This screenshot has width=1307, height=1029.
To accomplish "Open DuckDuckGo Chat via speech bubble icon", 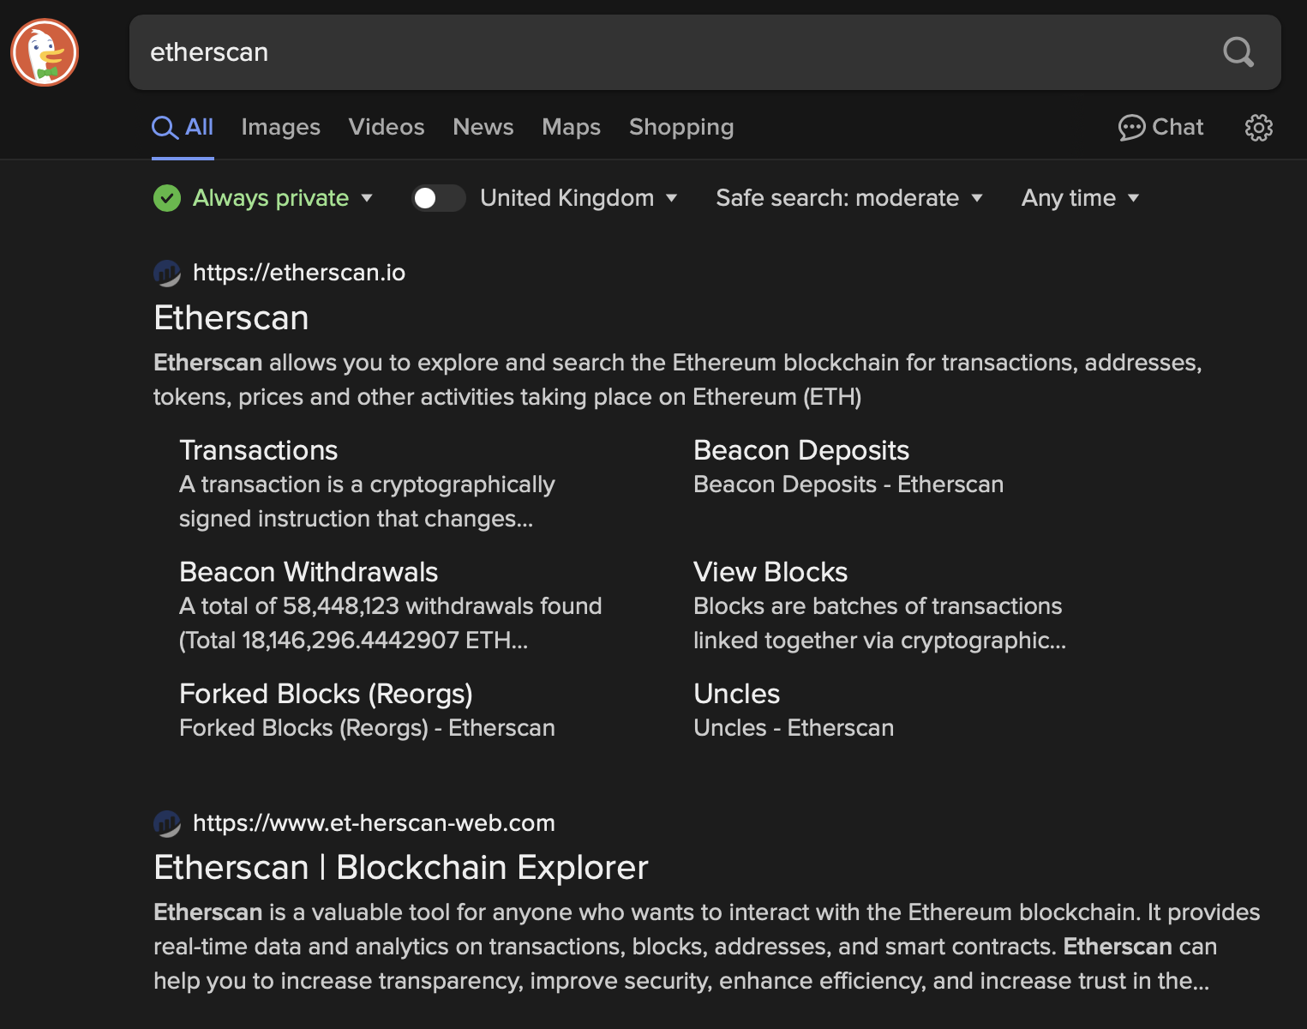I will click(1132, 127).
